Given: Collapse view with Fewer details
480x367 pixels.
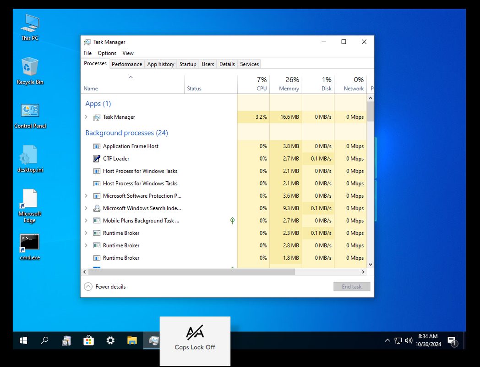Looking at the screenshot, I should 105,287.
